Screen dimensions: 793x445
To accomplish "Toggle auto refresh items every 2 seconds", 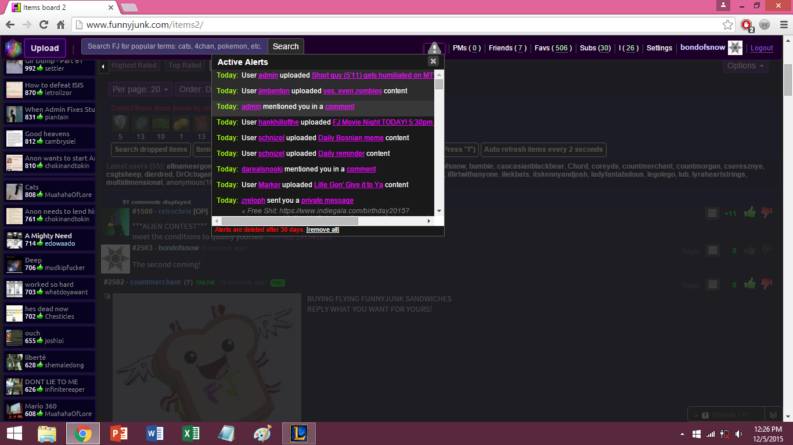I will pyautogui.click(x=543, y=149).
